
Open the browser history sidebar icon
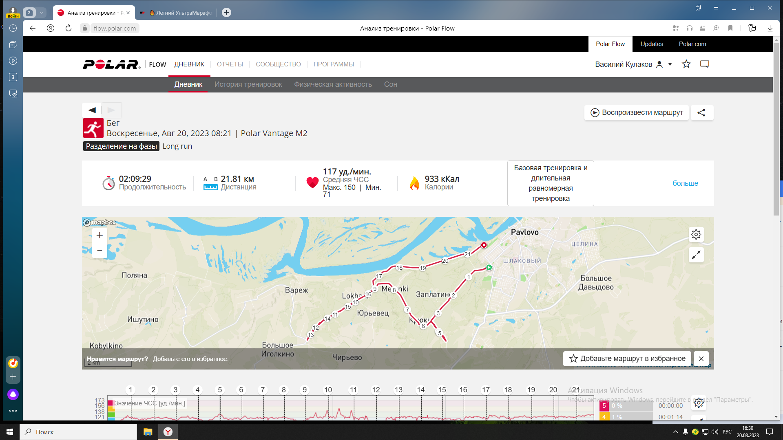(13, 28)
